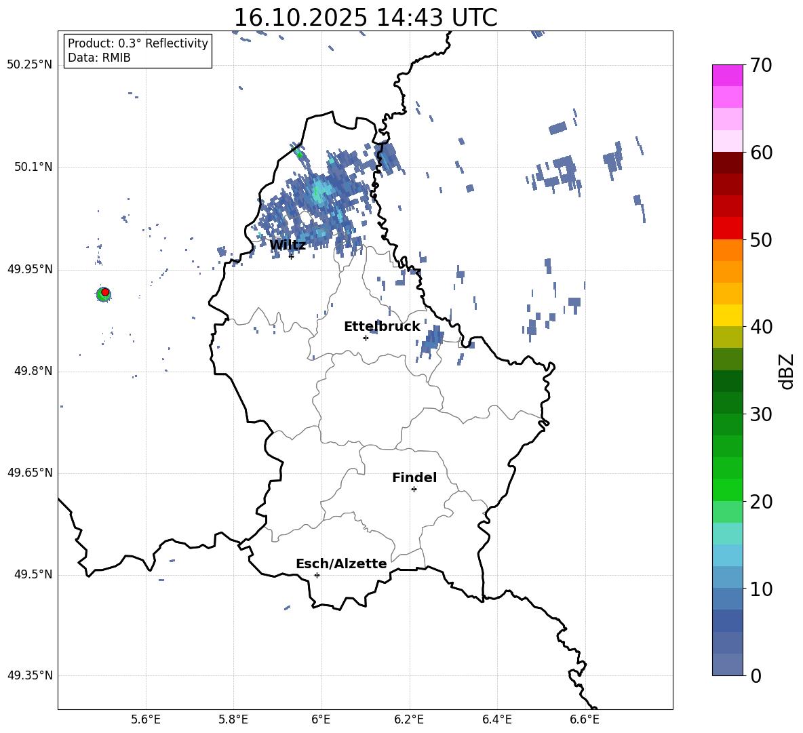Click the Findel location cross marker
Screen dimensions: 803x733
414,490
